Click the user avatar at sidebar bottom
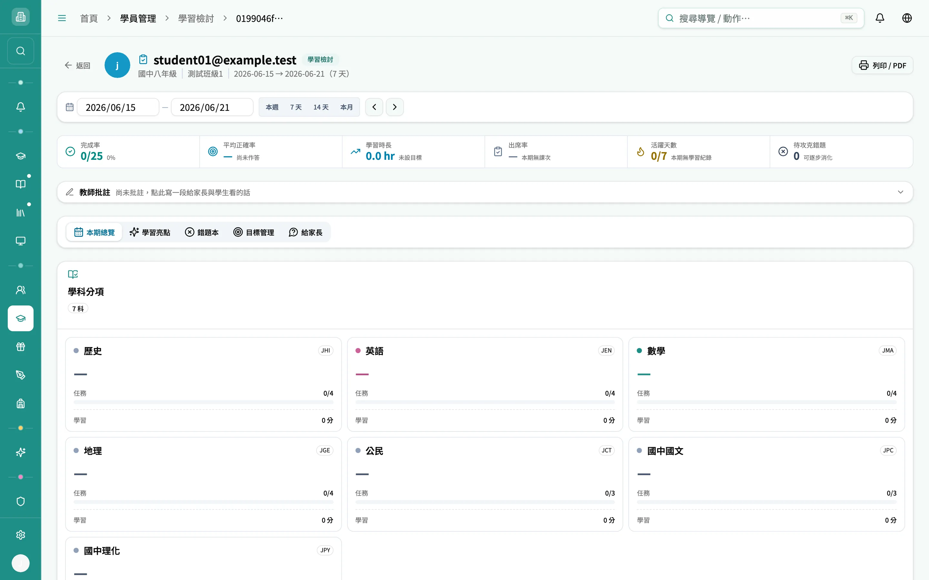Screen dimensions: 929x580 coord(20,563)
